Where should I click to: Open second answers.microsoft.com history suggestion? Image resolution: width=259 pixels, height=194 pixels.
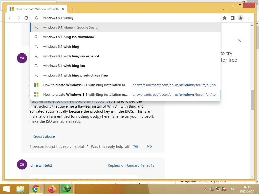pos(125,94)
